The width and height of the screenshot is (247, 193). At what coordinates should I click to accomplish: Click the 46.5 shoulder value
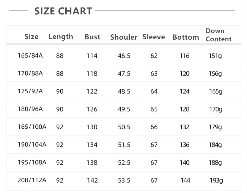[124, 56]
